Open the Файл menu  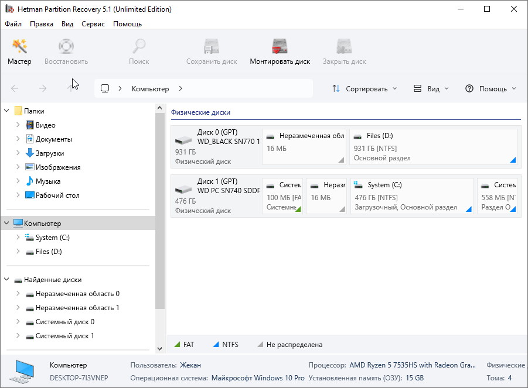pyautogui.click(x=13, y=24)
